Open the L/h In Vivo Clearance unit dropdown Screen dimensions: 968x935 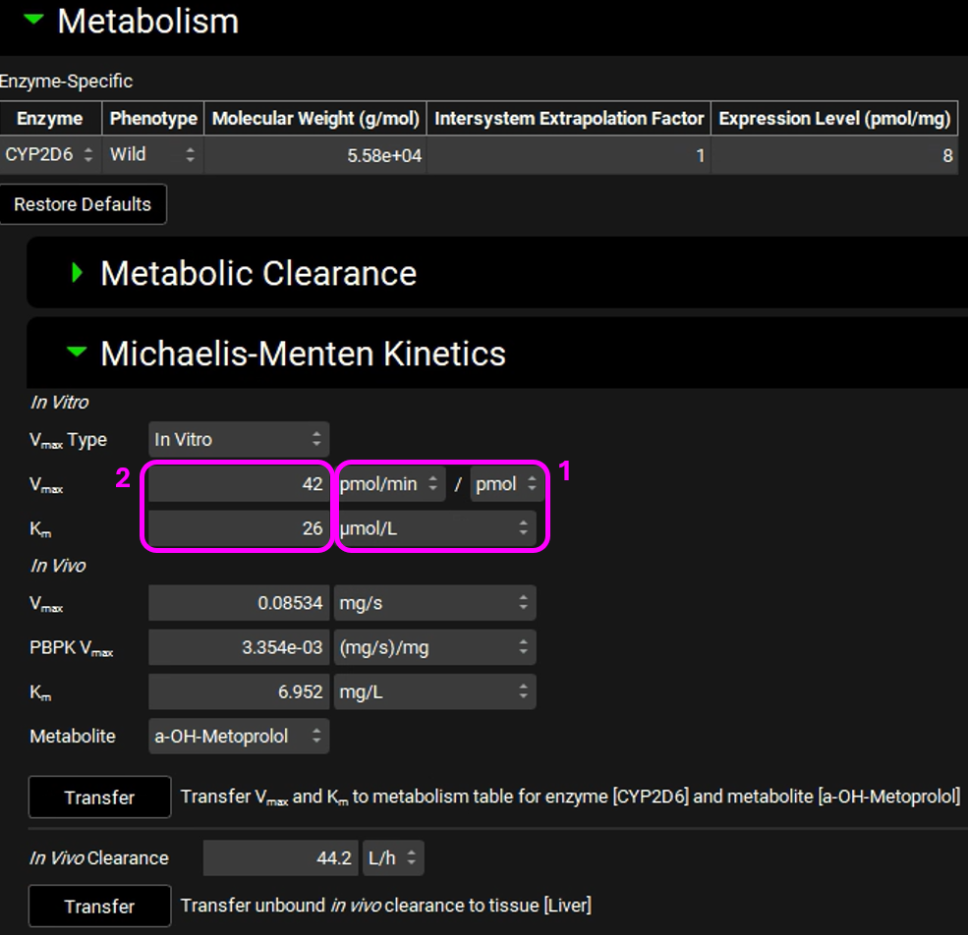pos(393,858)
